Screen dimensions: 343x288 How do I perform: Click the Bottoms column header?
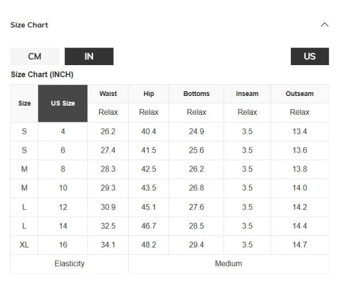click(196, 94)
